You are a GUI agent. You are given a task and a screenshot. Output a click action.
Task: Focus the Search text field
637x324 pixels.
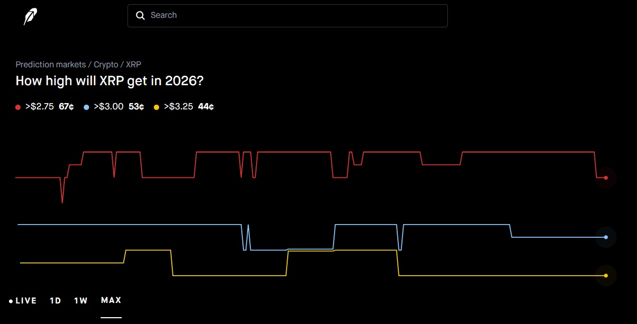[295, 16]
